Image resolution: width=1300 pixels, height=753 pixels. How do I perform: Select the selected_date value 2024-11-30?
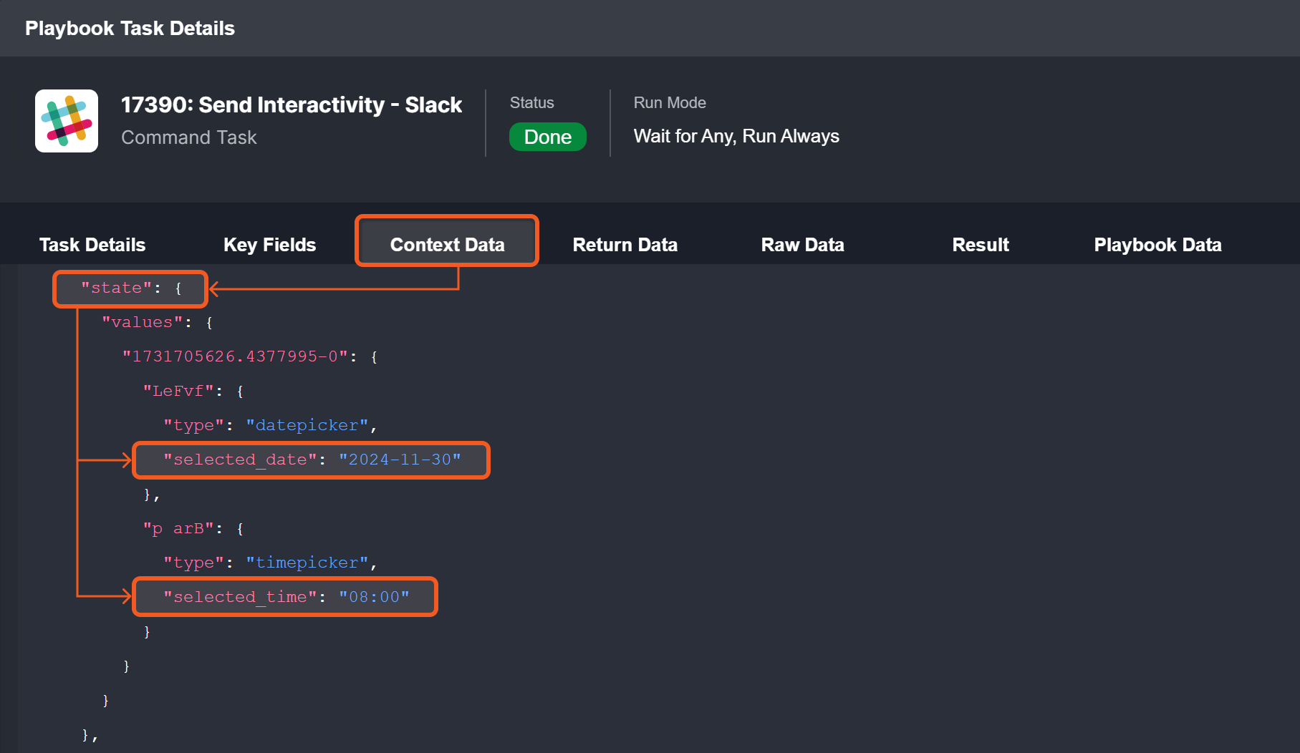400,460
